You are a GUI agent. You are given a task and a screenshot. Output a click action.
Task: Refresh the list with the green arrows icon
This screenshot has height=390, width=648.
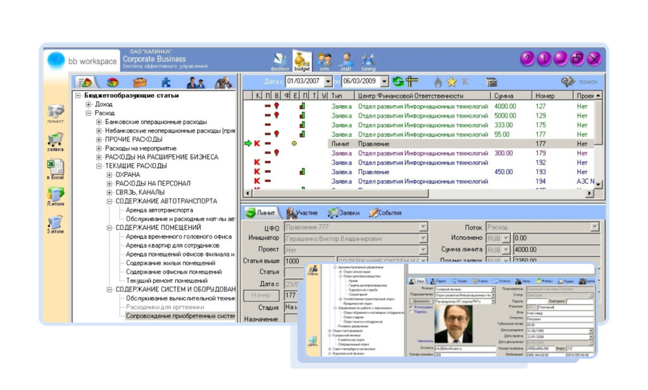397,82
